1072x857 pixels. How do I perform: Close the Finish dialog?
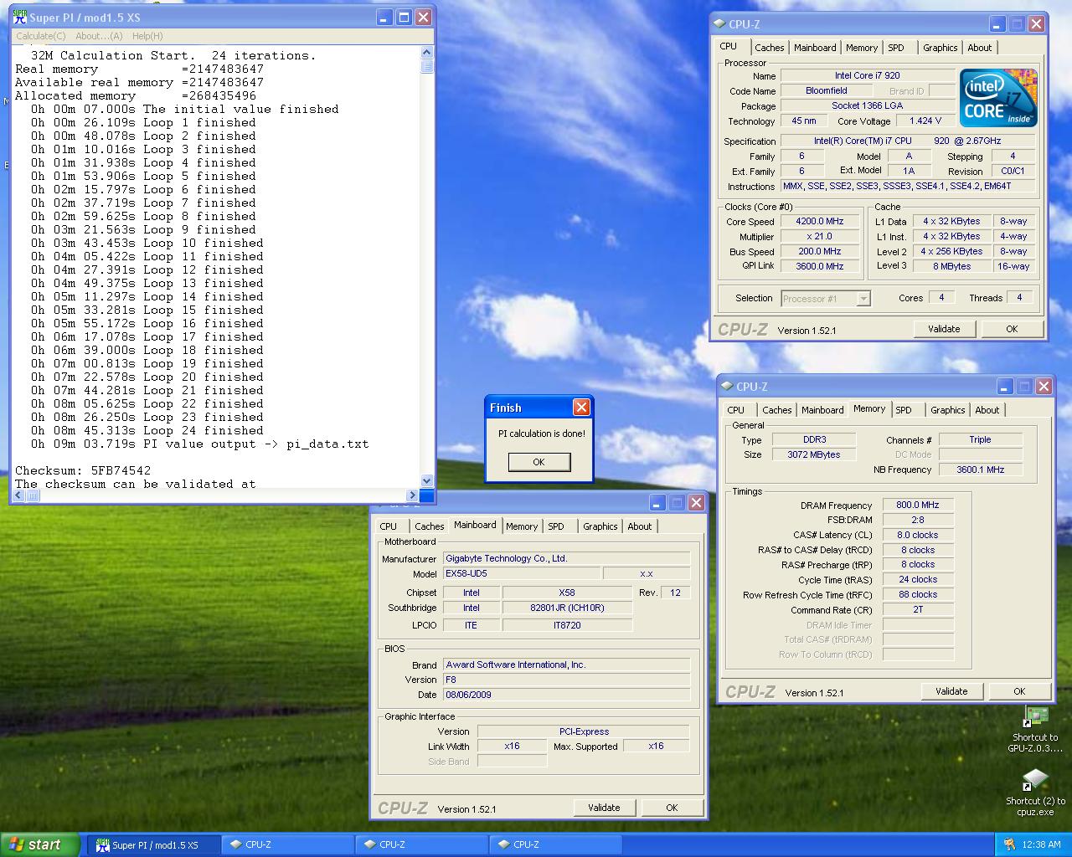point(581,408)
